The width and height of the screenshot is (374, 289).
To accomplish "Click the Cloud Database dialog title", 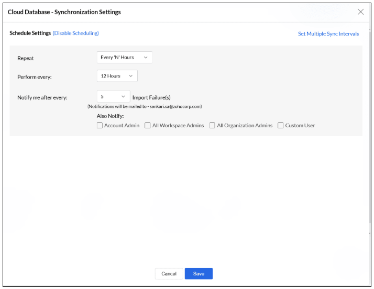I will 64,12.
